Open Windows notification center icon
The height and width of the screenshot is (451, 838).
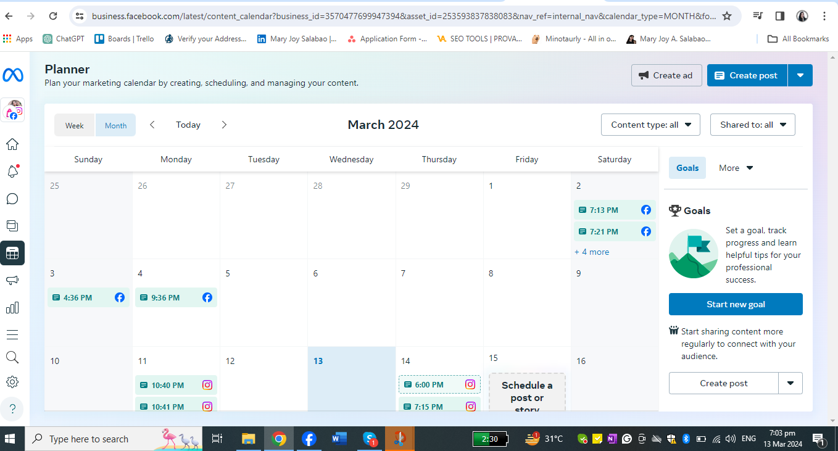pyautogui.click(x=819, y=439)
